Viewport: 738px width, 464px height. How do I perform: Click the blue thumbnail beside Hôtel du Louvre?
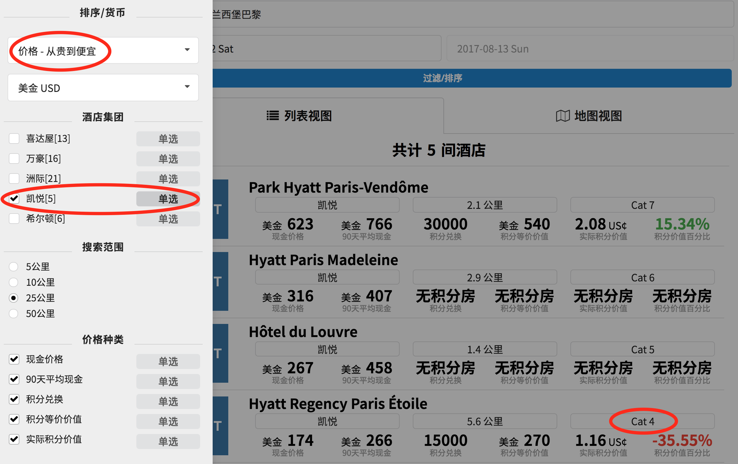[220, 354]
